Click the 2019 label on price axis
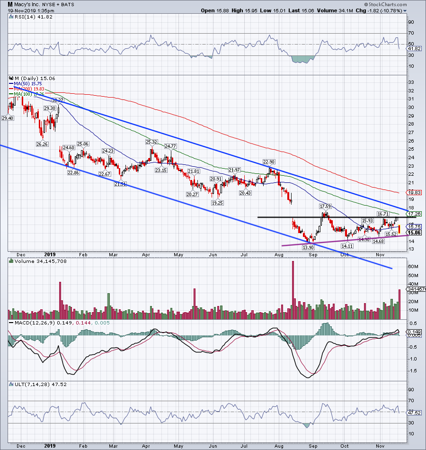 click(50, 254)
